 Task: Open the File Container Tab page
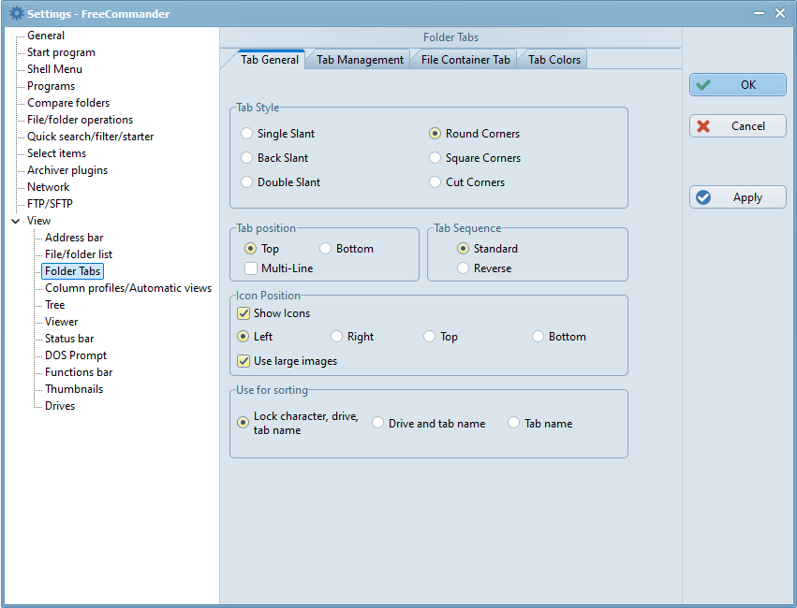click(x=465, y=60)
